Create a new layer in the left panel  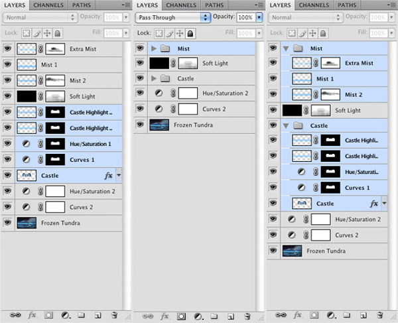pos(98,316)
